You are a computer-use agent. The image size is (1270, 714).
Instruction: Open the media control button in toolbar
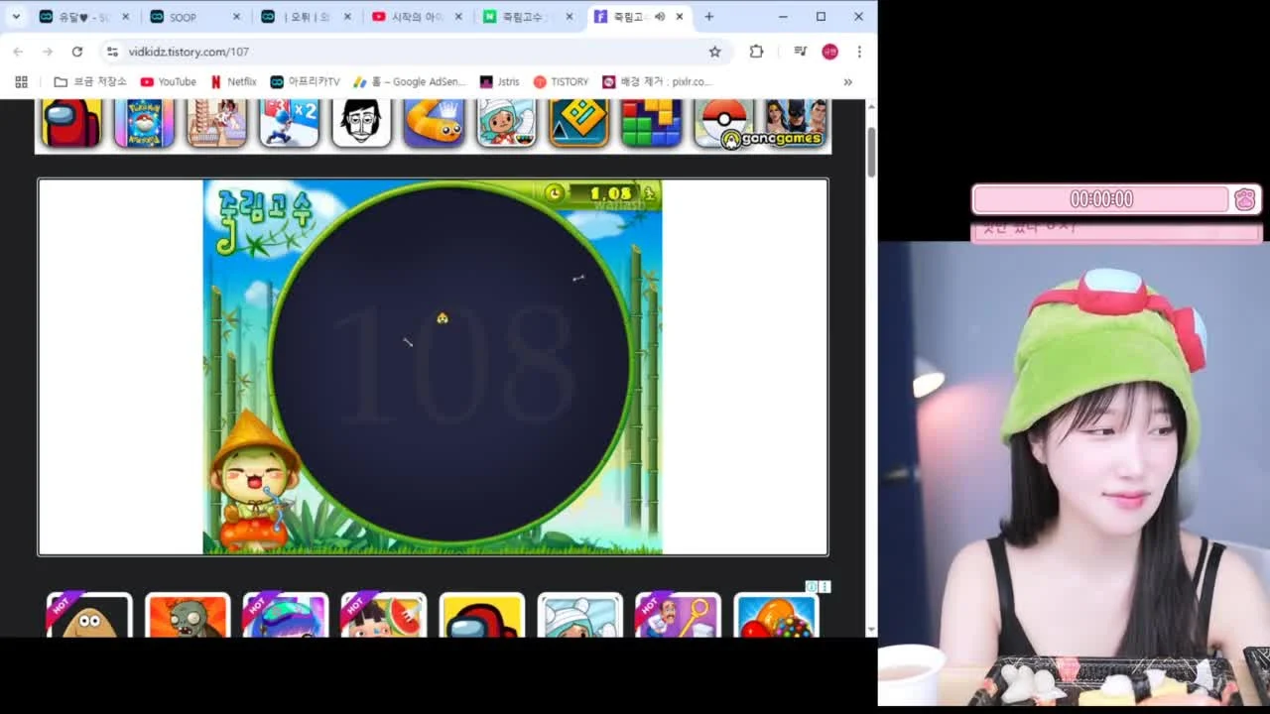click(800, 52)
